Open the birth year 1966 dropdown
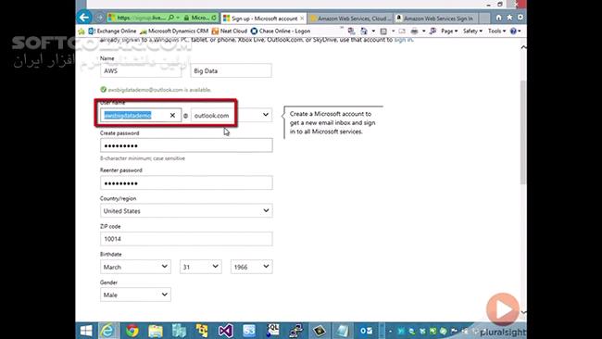This screenshot has width=602, height=339. (x=252, y=267)
